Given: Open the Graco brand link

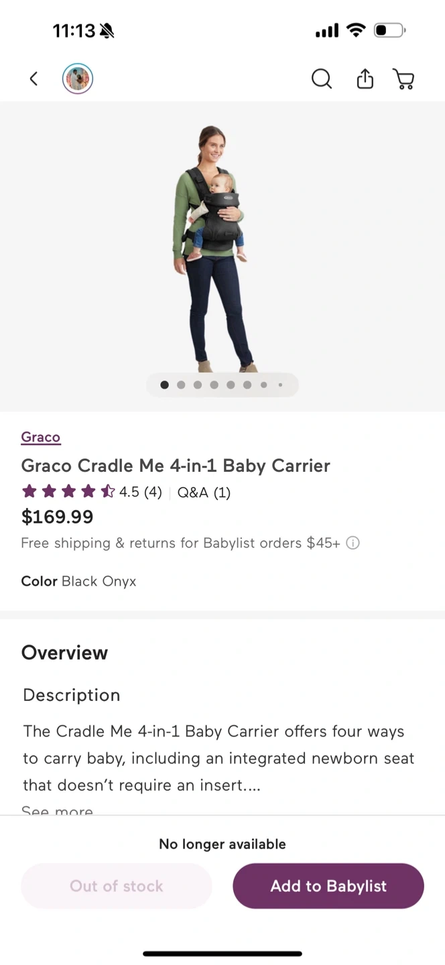Looking at the screenshot, I should coord(41,437).
